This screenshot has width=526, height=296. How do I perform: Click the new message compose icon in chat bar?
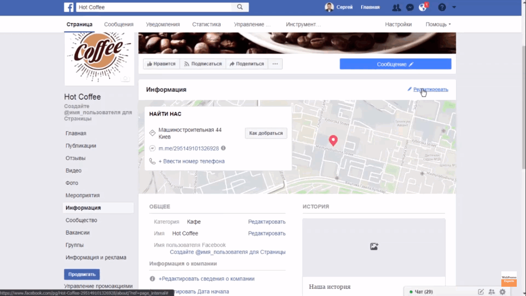tap(481, 292)
